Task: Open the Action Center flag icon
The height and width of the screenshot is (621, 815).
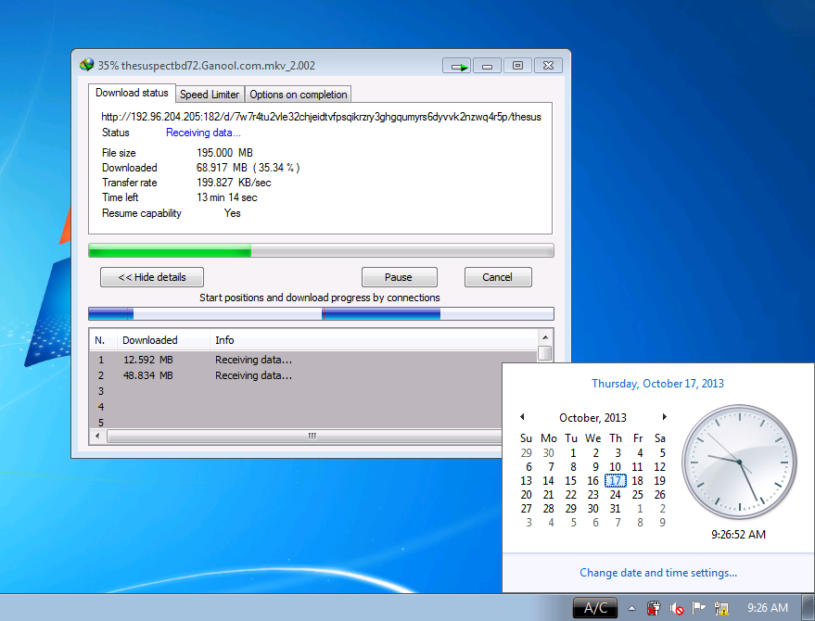Action: 699,608
